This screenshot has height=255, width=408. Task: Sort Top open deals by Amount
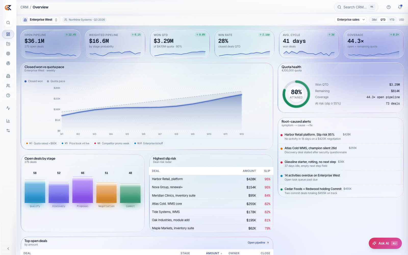tap(214, 253)
